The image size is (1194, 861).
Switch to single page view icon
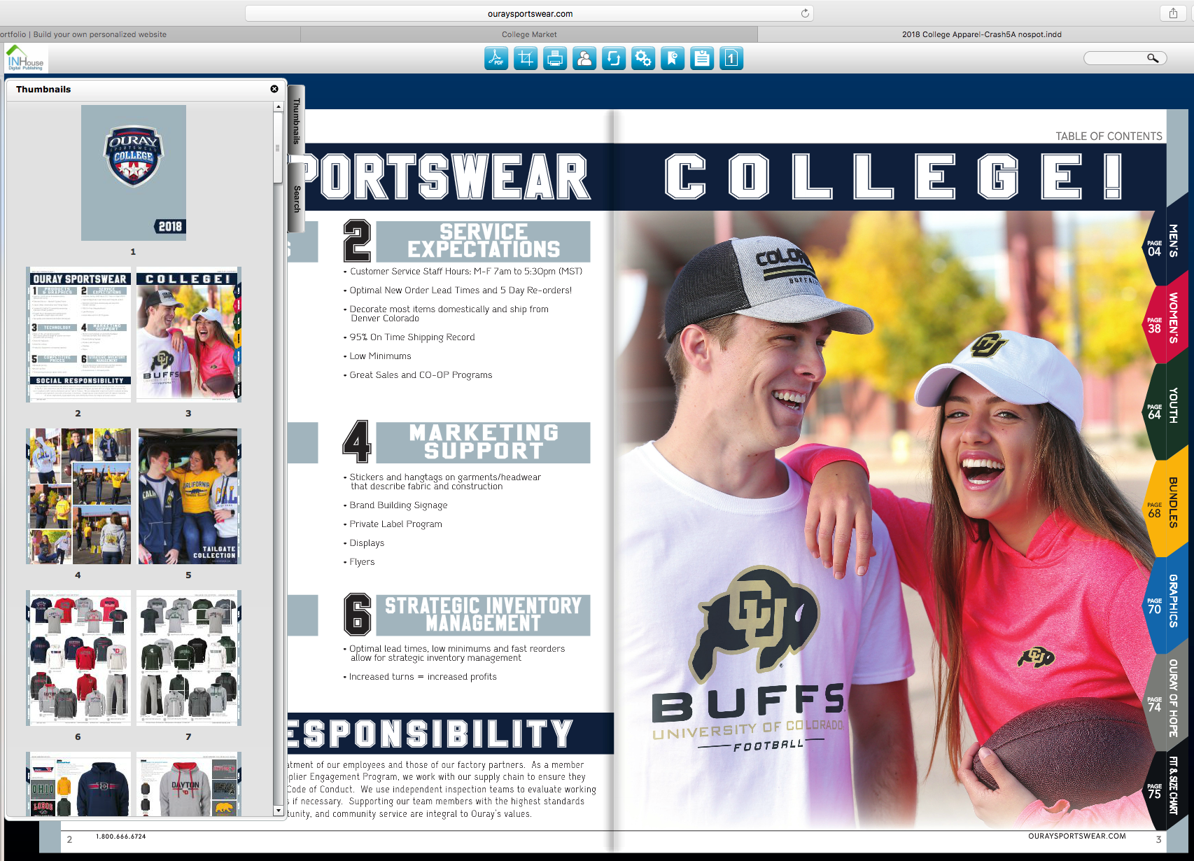click(731, 58)
